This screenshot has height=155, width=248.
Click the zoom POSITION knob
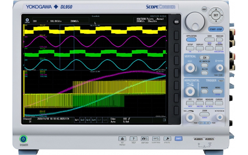(x=219, y=117)
